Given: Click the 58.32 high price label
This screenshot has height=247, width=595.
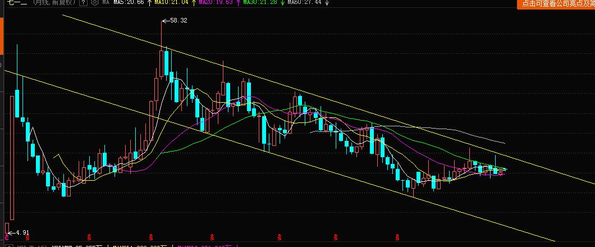Looking at the screenshot, I should 178,20.
